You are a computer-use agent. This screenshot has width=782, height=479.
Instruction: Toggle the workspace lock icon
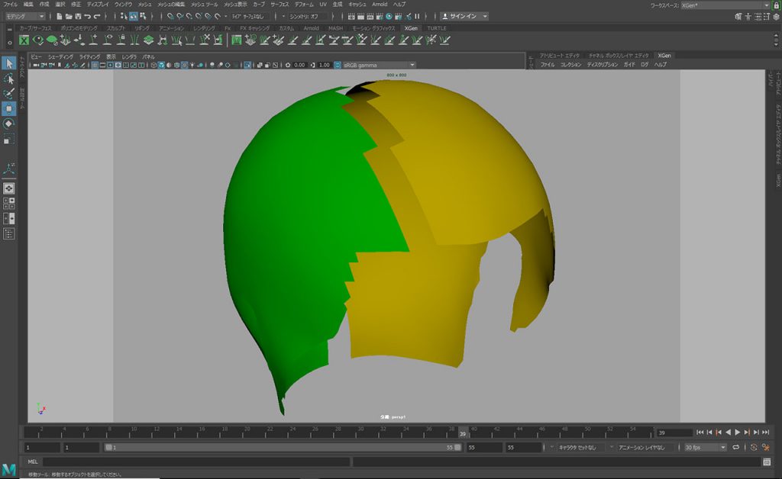[x=776, y=5]
